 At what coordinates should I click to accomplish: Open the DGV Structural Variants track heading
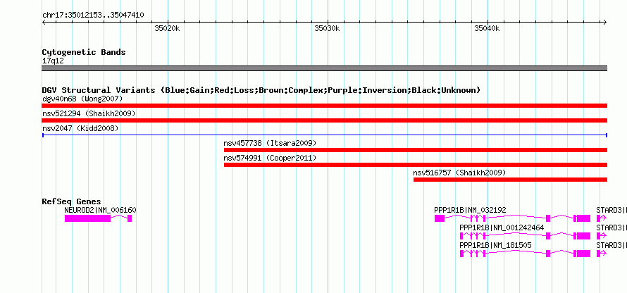(x=261, y=90)
